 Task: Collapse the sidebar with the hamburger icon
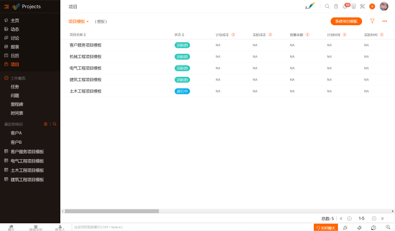point(7,7)
